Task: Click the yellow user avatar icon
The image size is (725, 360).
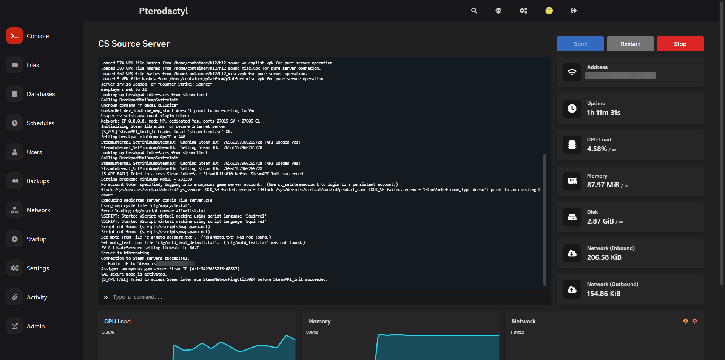Action: tap(549, 11)
